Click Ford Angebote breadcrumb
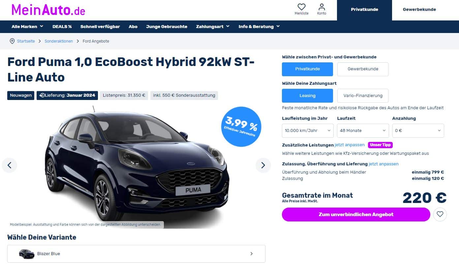 (96, 41)
